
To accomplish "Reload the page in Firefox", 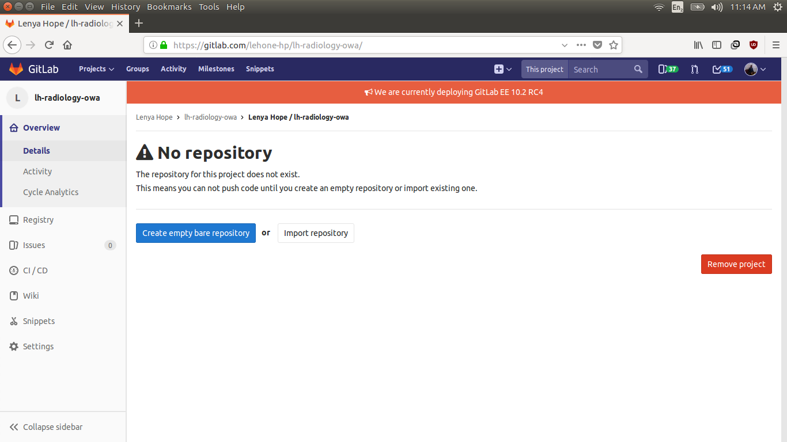I will 49,45.
